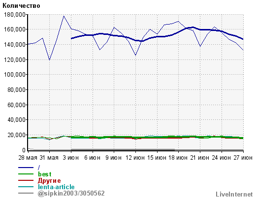Click the 20,000 y-axis label
This screenshot has width=256, height=199.
[17, 135]
